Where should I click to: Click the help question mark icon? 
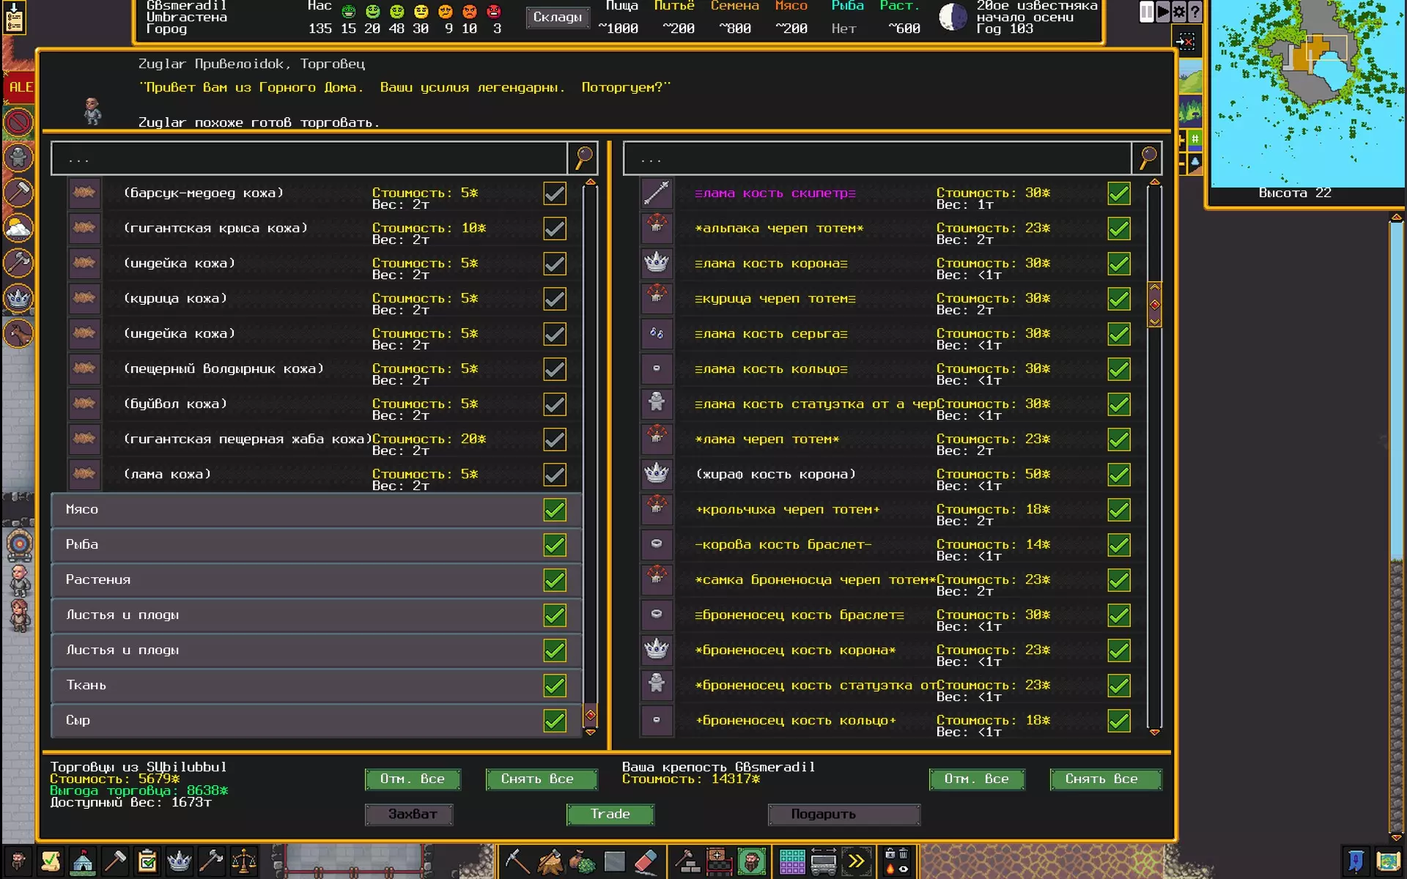point(1195,12)
